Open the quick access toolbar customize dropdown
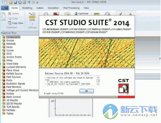This screenshot has width=161, height=123. point(37,3)
